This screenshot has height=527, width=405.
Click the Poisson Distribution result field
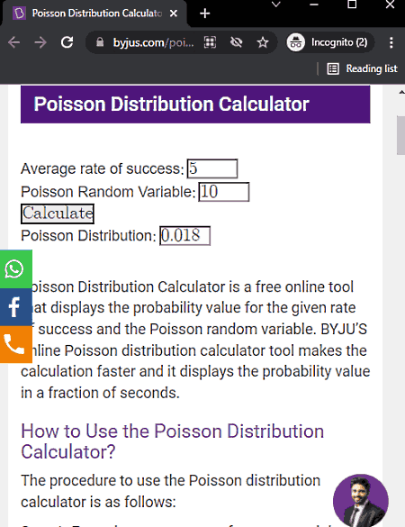coord(185,236)
